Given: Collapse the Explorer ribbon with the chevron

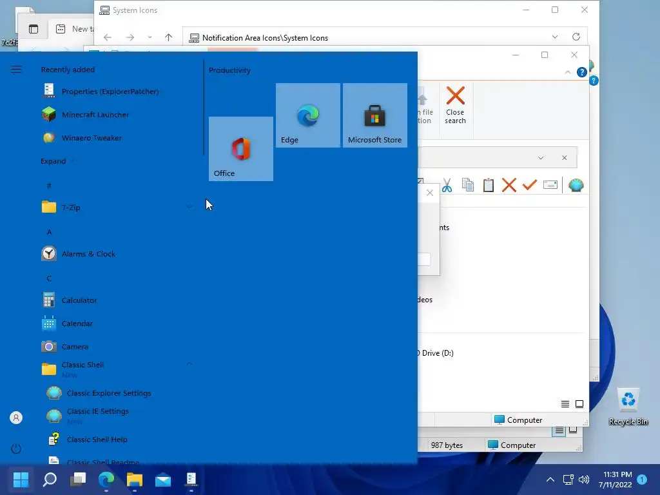Looking at the screenshot, I should pos(567,72).
